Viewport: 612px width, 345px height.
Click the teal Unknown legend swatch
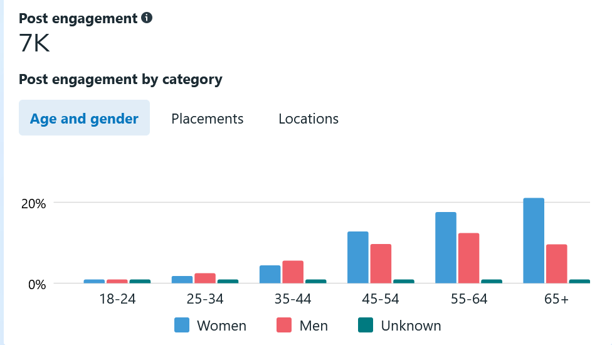pos(366,325)
